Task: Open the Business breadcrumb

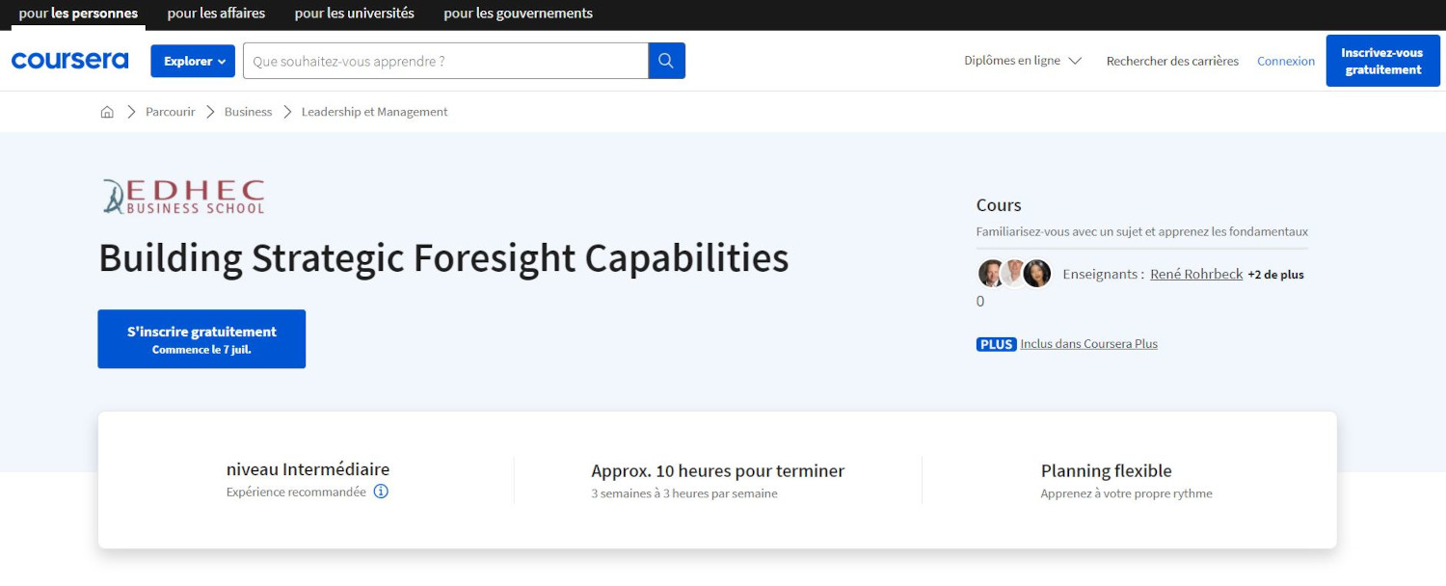Action: pos(248,112)
